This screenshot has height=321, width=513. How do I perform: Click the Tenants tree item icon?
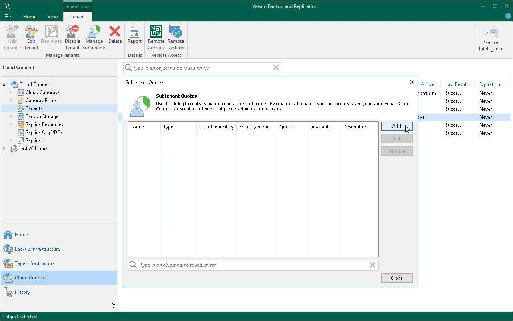coord(21,108)
